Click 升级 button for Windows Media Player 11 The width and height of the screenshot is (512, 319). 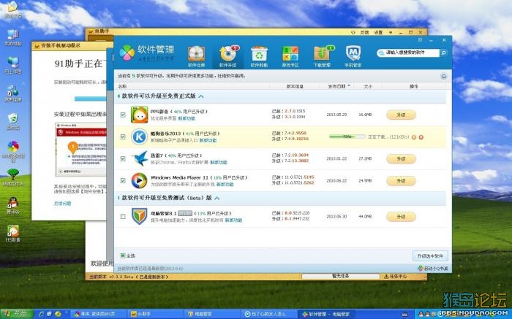pyautogui.click(x=401, y=180)
